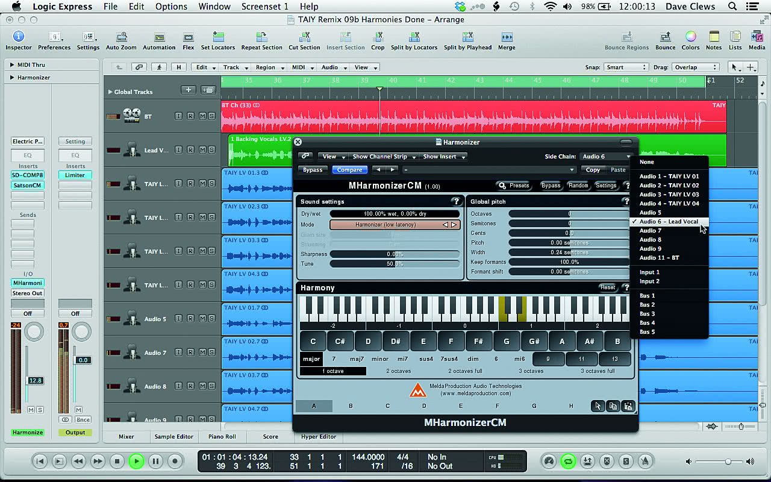Open the Show Channel Strip dropdown
771x482 pixels.
[x=384, y=157]
